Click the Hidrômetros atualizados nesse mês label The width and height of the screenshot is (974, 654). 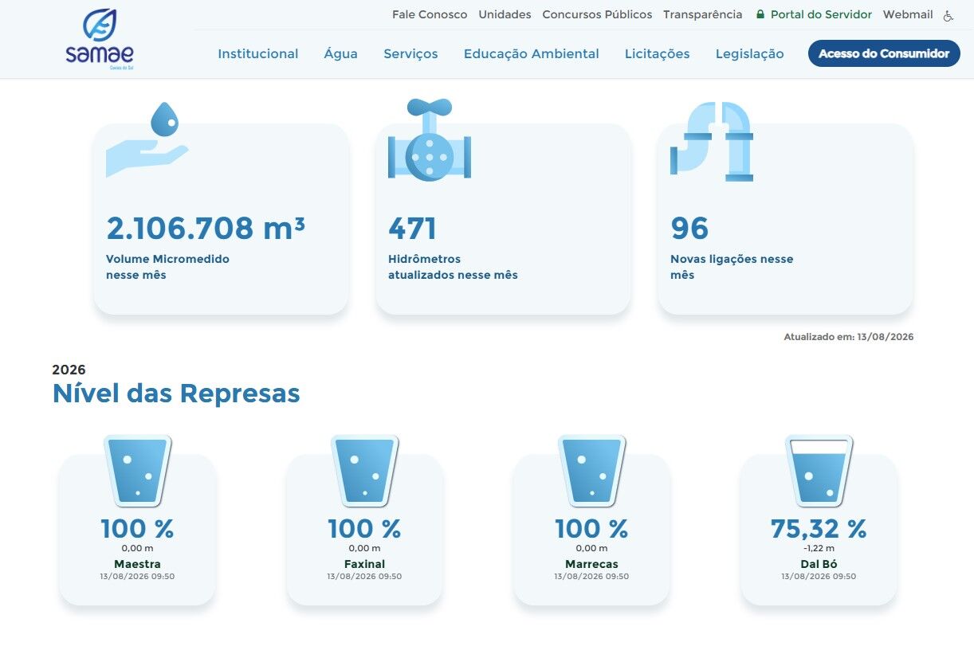(453, 267)
